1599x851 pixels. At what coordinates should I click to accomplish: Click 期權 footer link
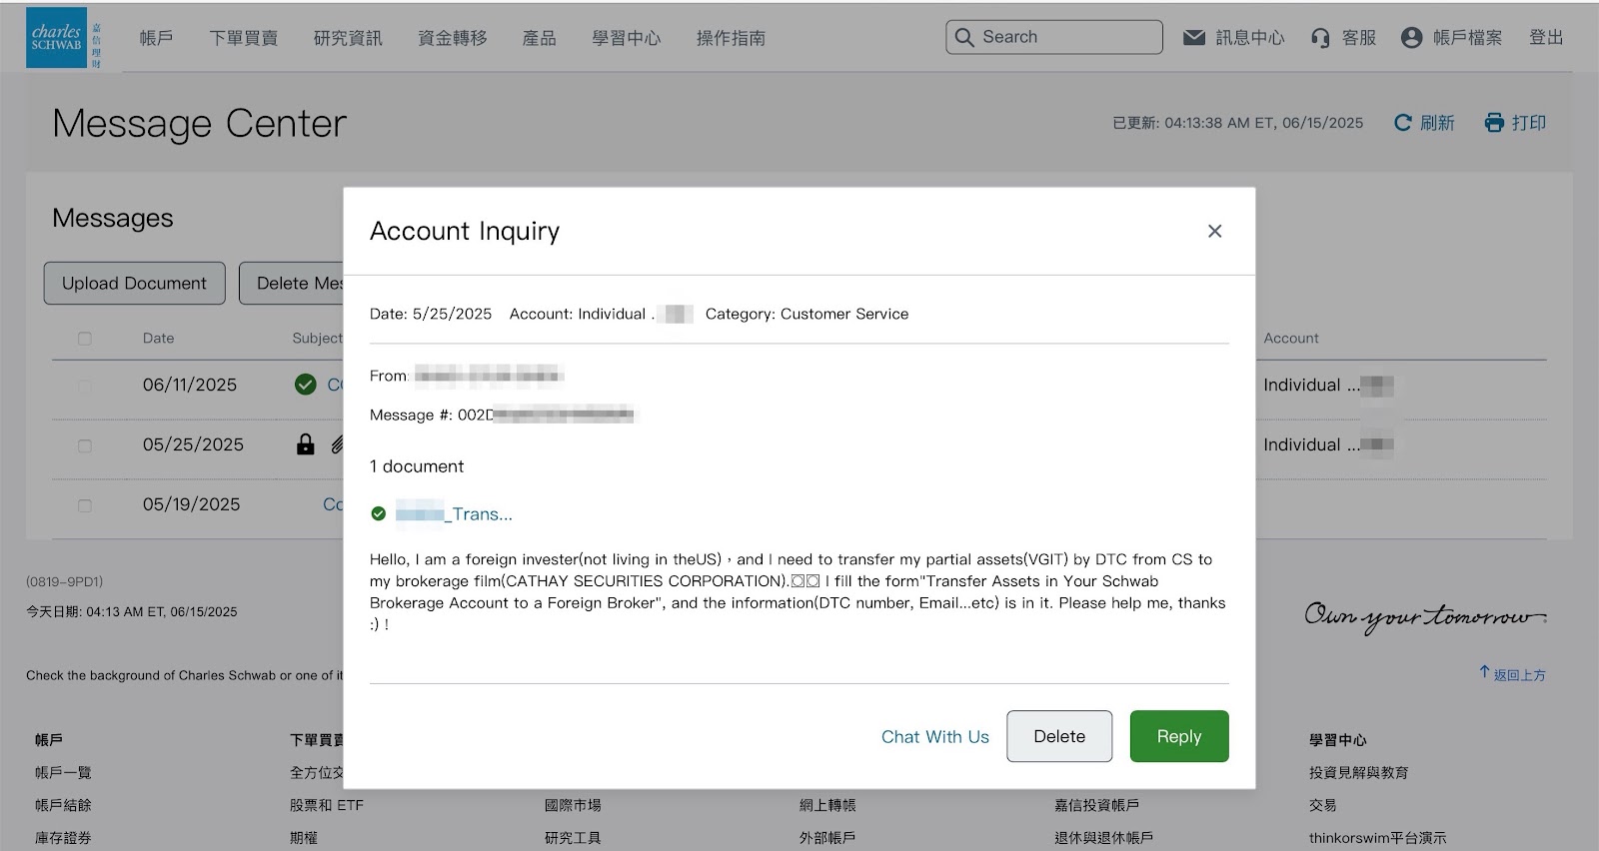[x=304, y=838]
